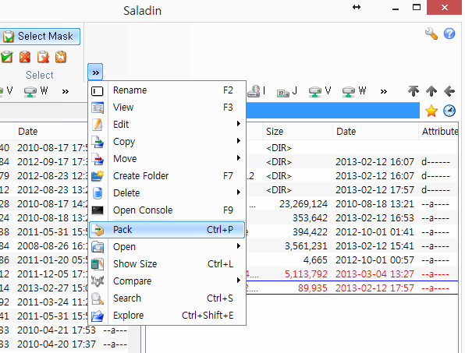Open the blue help question icon
The image size is (465, 353).
coord(449,34)
